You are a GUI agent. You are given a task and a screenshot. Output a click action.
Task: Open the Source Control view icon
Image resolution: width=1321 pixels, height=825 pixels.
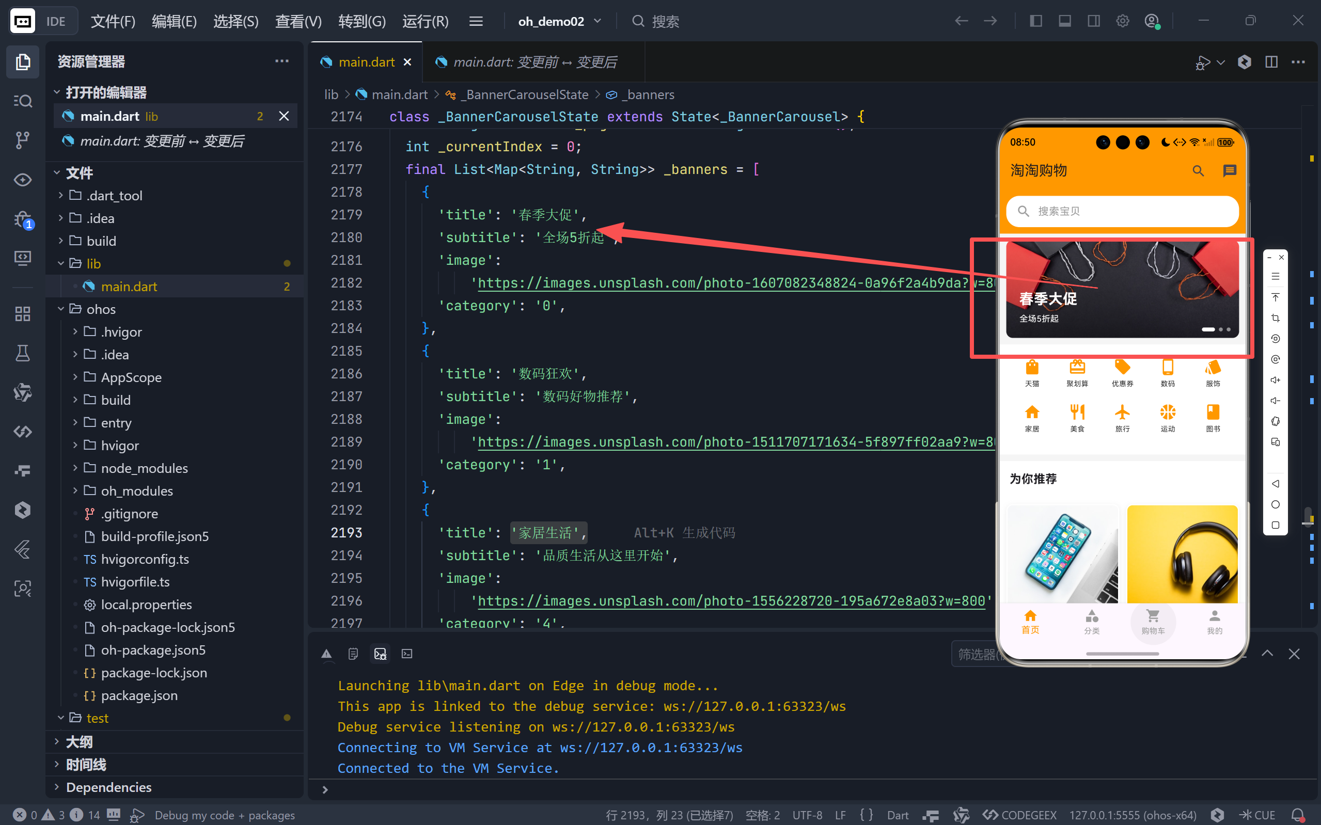(x=22, y=140)
